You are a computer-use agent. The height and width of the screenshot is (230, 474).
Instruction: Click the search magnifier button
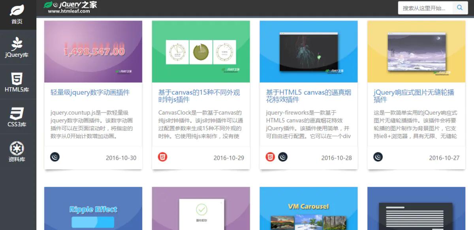[x=460, y=8]
